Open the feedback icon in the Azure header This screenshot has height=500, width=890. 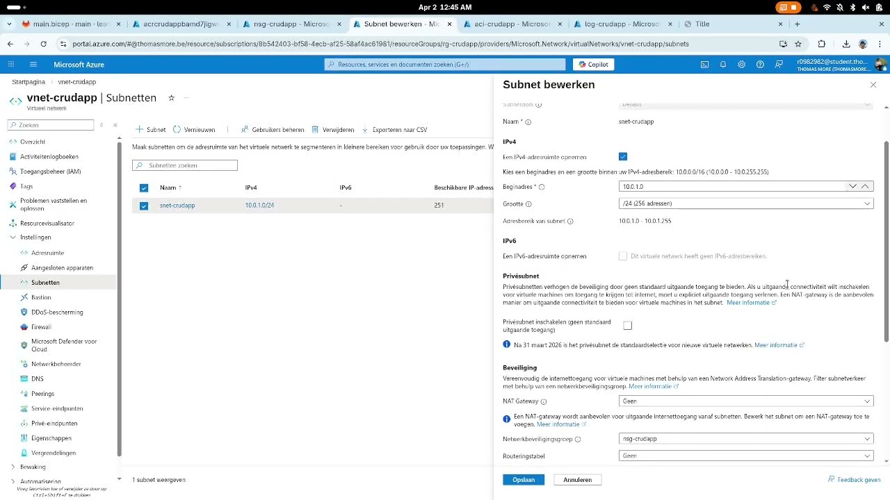point(779,65)
